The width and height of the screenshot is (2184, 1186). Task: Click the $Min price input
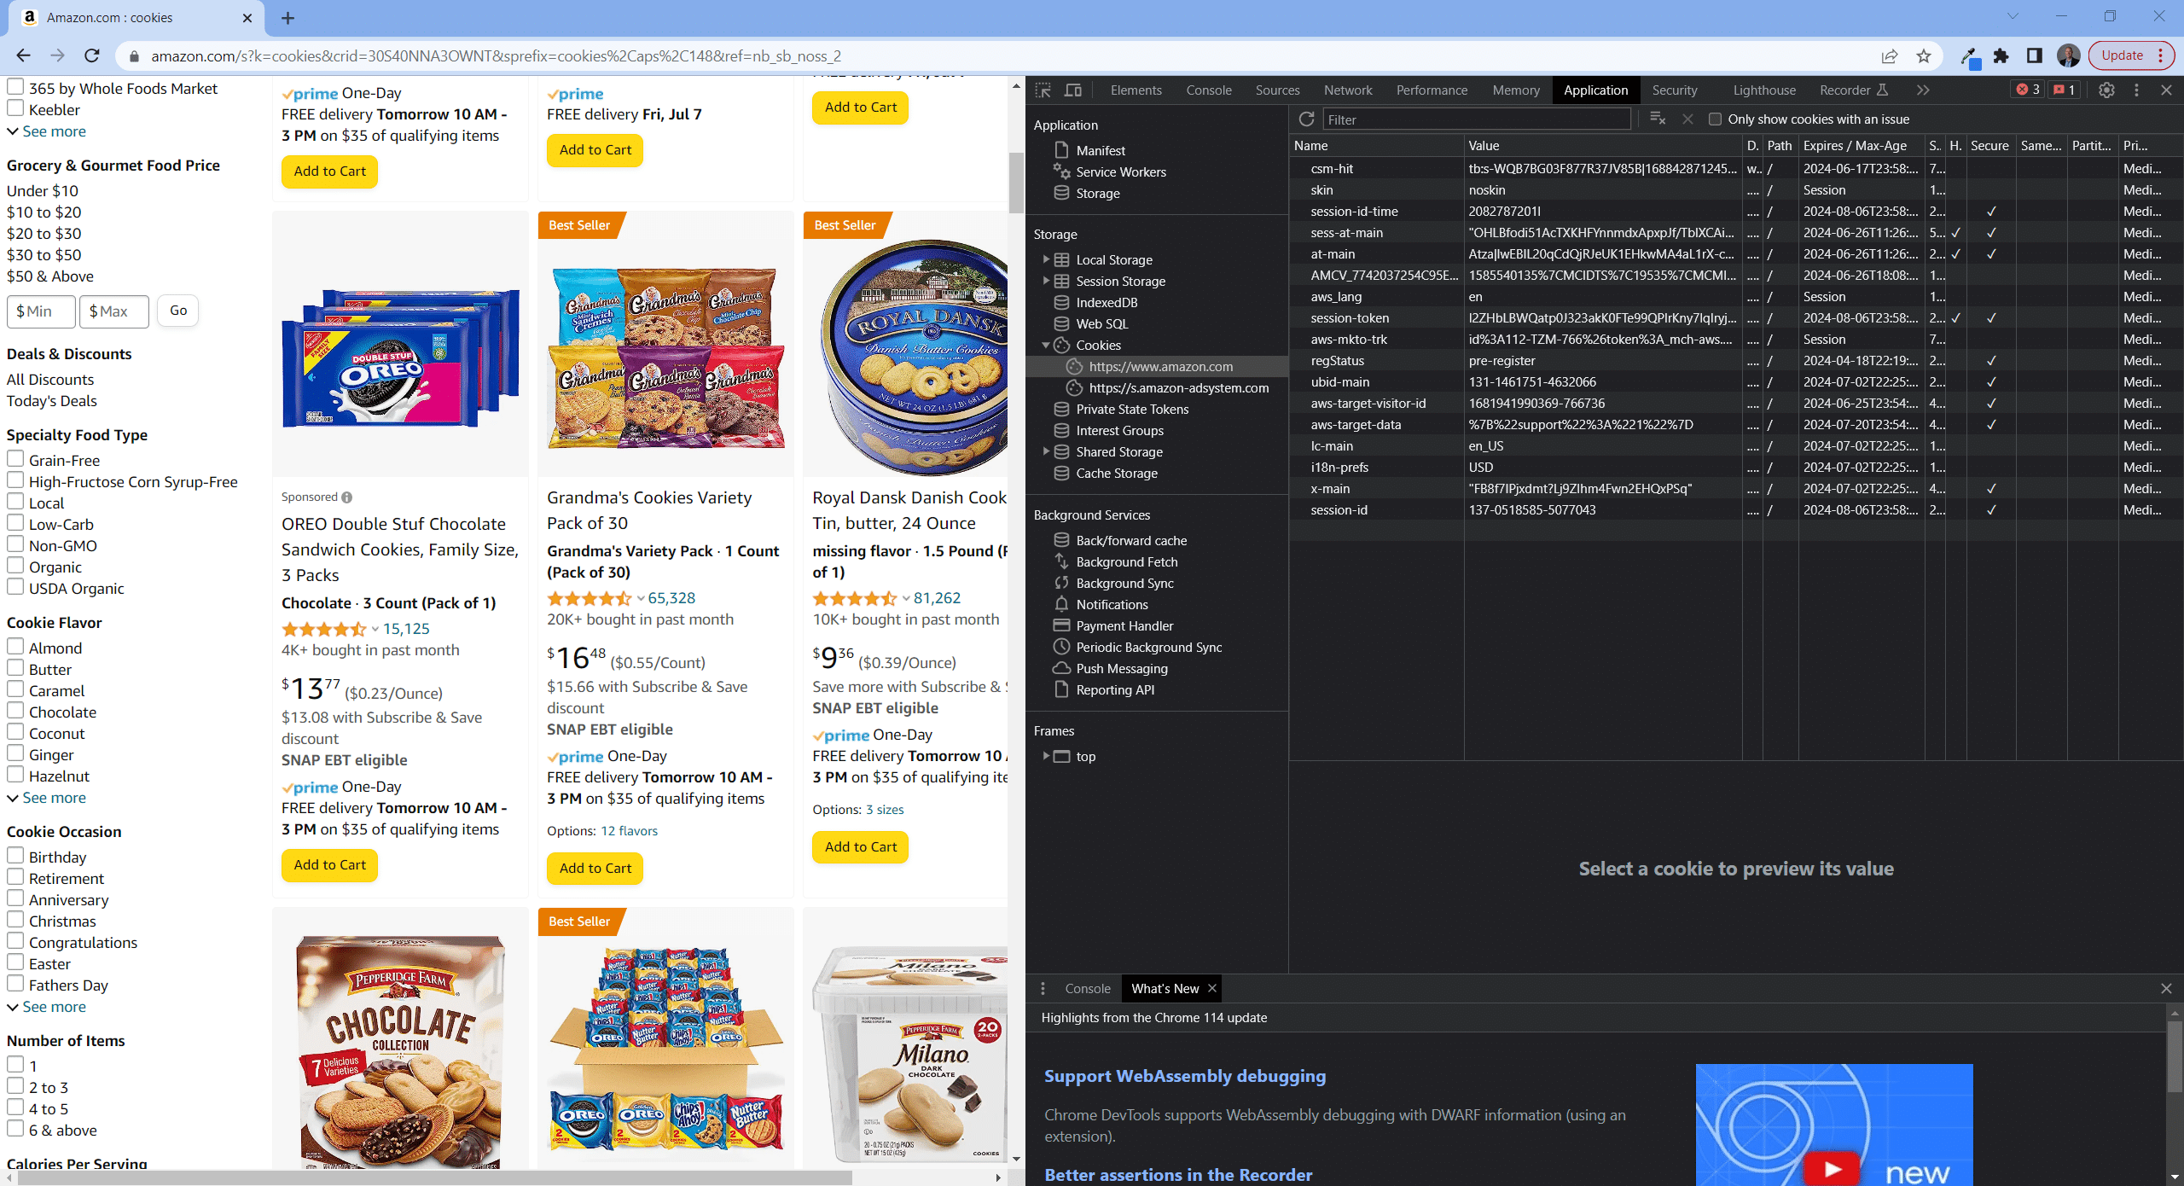[x=41, y=311]
